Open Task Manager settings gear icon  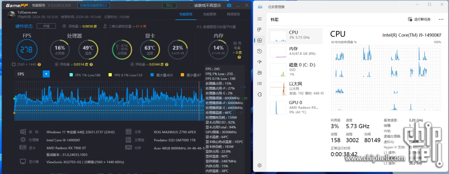coord(259,165)
